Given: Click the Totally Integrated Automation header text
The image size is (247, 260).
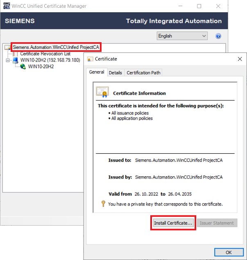Looking at the screenshot, I should point(174,21).
